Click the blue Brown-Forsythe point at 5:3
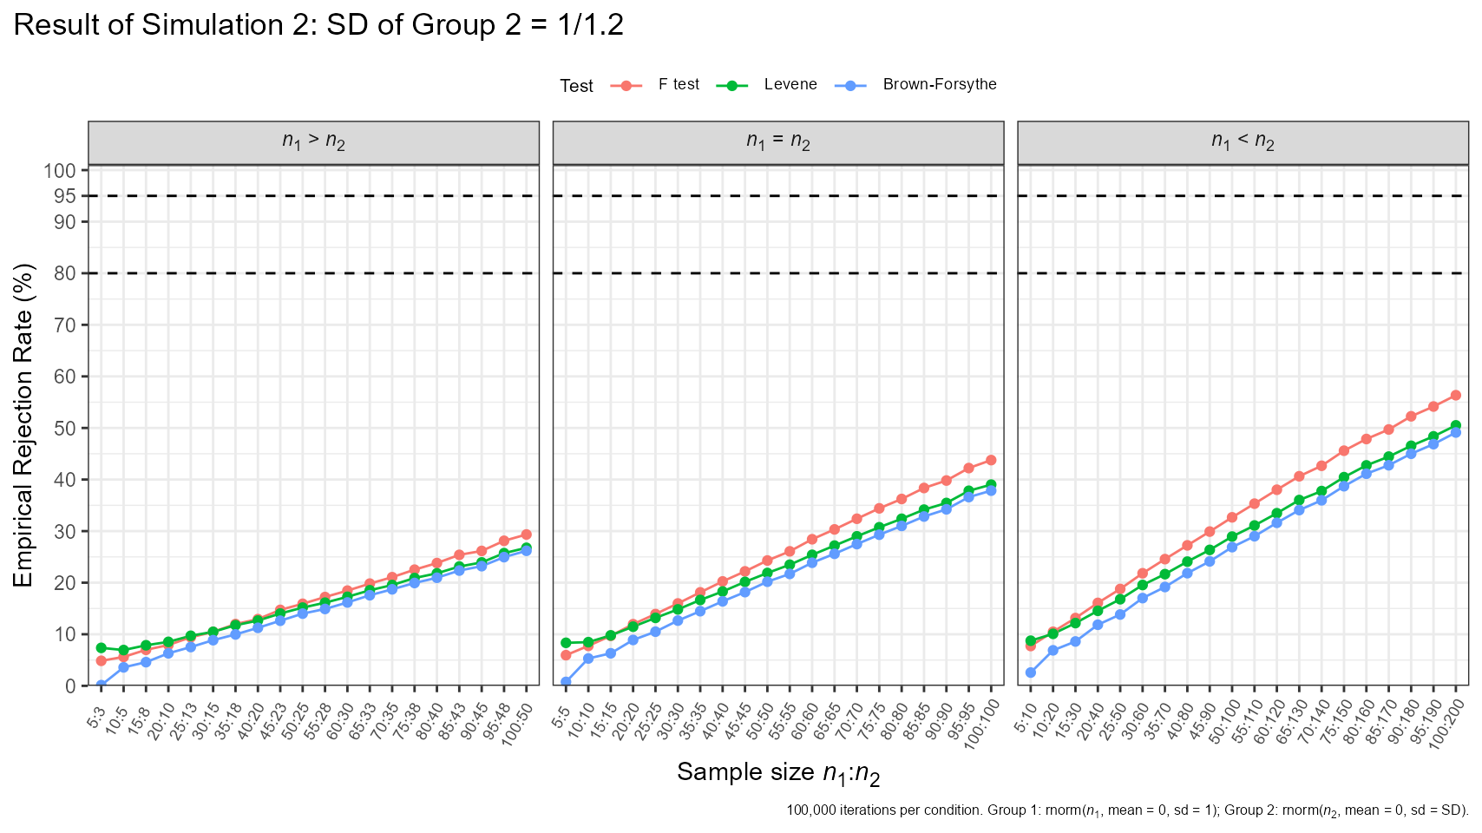 [x=101, y=685]
